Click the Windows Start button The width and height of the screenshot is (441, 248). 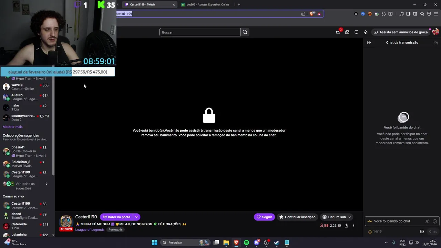coord(154,242)
